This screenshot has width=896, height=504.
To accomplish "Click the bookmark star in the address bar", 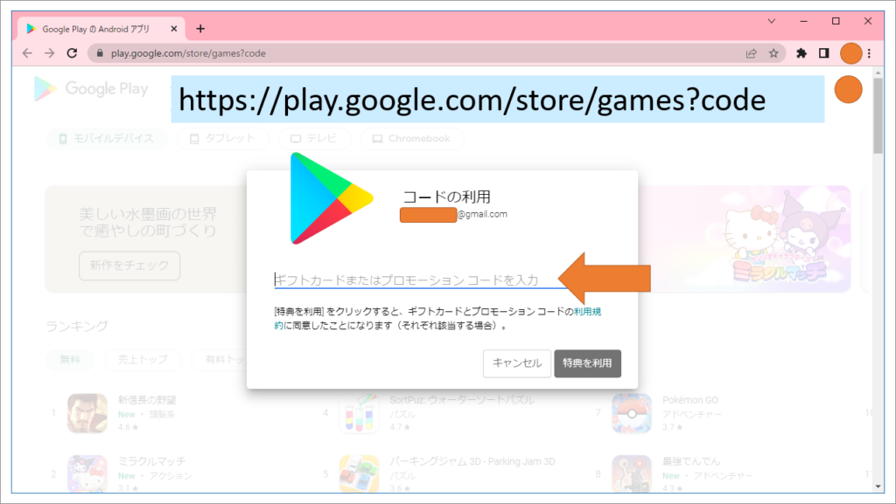I will [774, 52].
